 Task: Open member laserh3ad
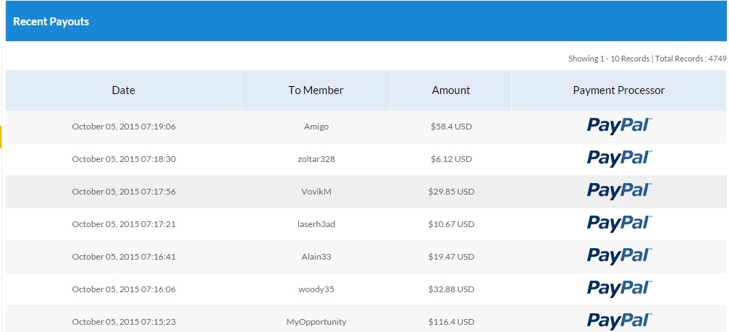click(x=316, y=224)
